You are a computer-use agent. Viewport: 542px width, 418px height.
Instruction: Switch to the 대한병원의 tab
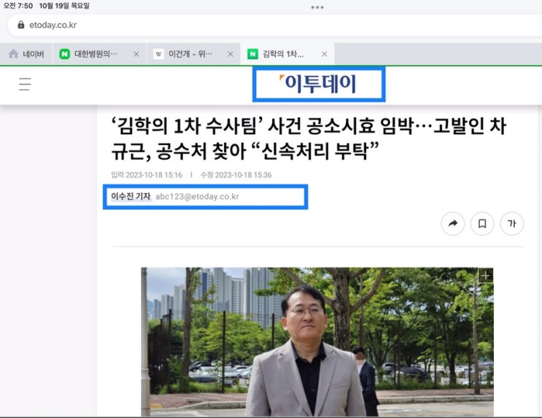[100, 54]
